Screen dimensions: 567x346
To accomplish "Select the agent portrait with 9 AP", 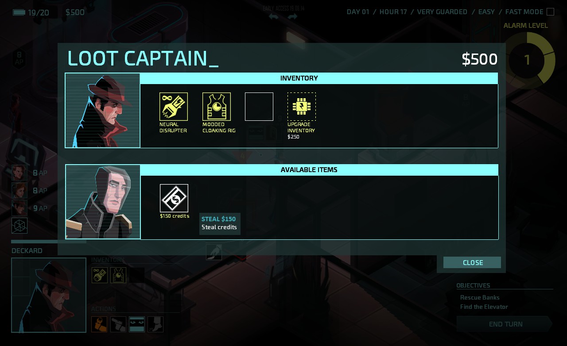I will tap(19, 208).
